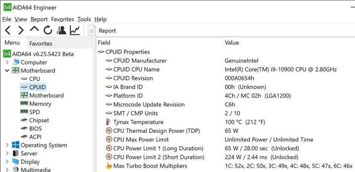This screenshot has width=355, height=172.
Task: Click the Display monitor icon
Action: [16, 162]
